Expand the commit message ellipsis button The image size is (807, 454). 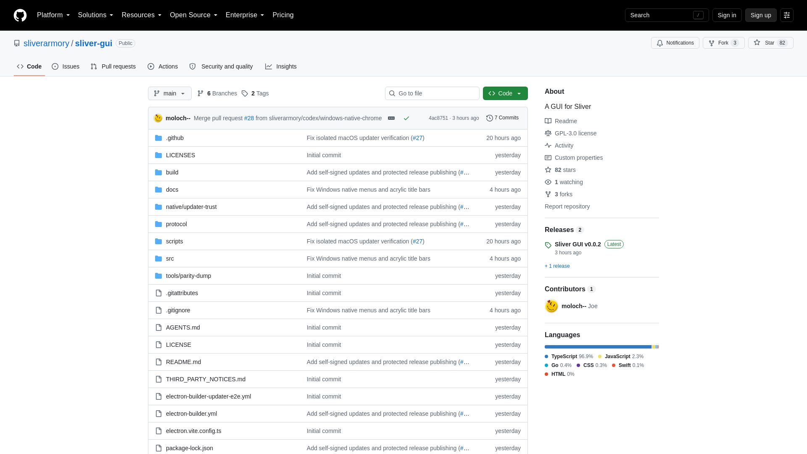coord(391,118)
